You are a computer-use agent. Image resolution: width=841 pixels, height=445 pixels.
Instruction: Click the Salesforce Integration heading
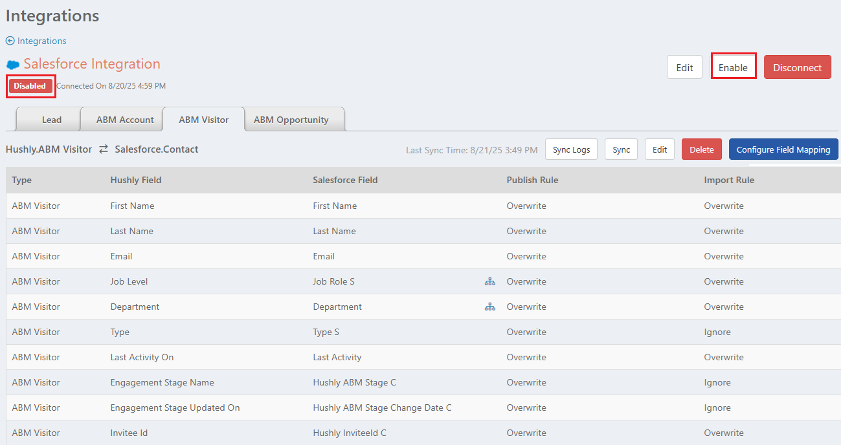(x=92, y=64)
